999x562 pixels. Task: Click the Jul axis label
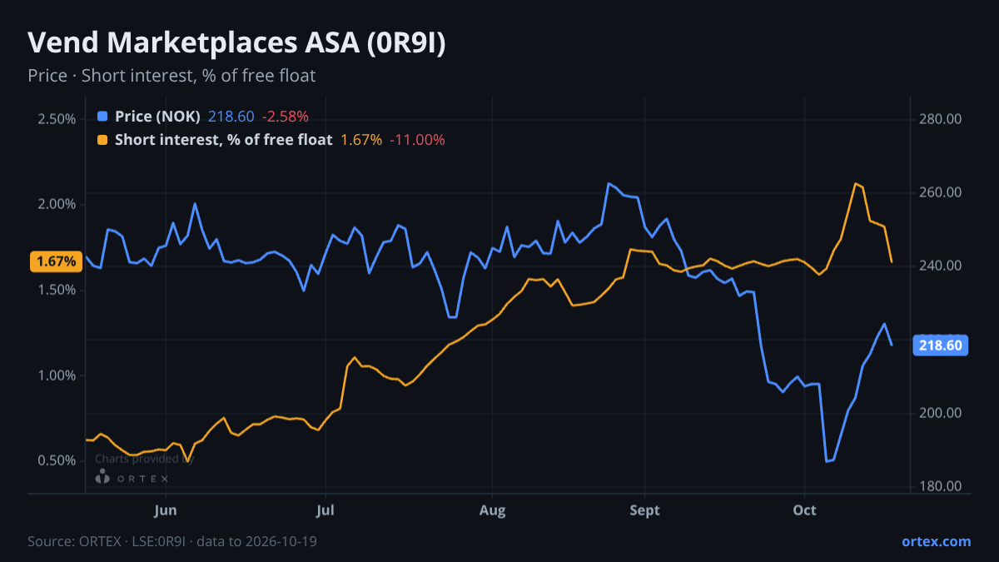(326, 510)
